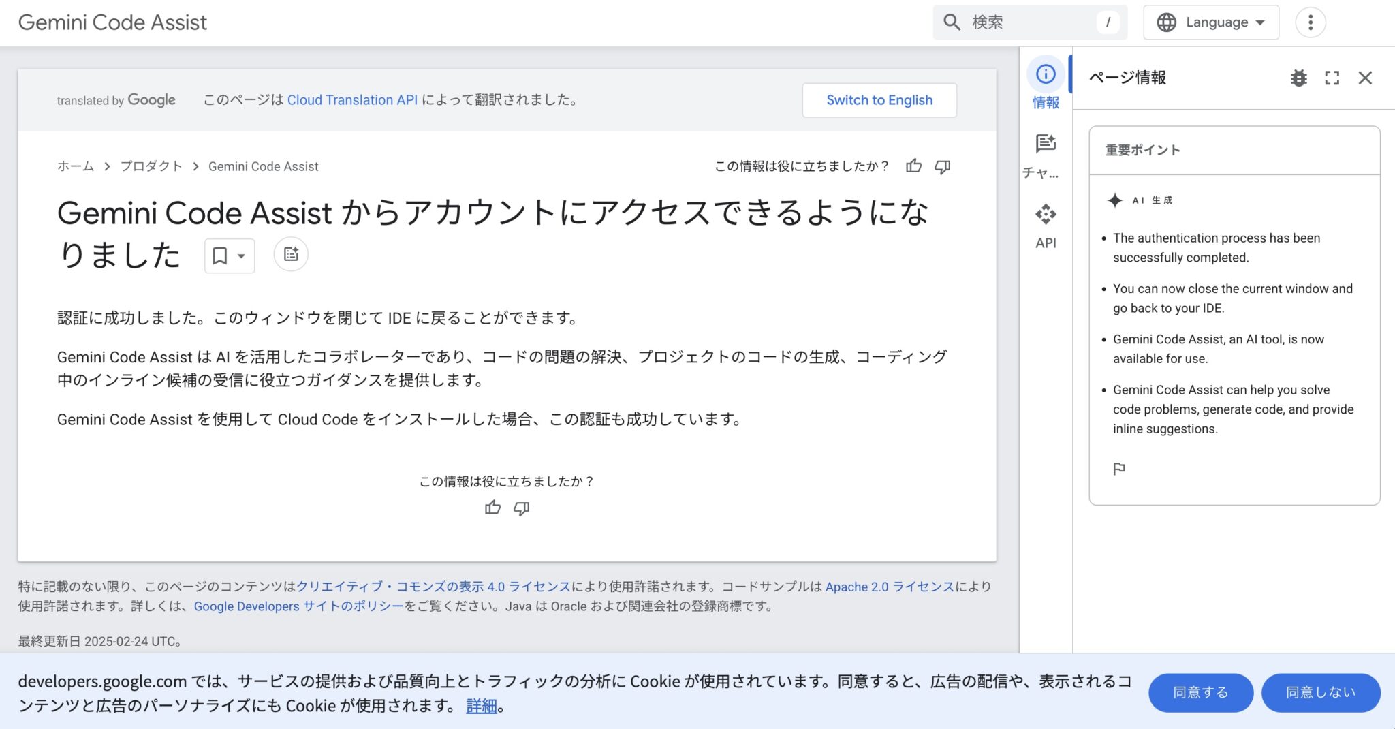
Task: Open the three-dot overflow menu in the header
Action: click(1309, 22)
